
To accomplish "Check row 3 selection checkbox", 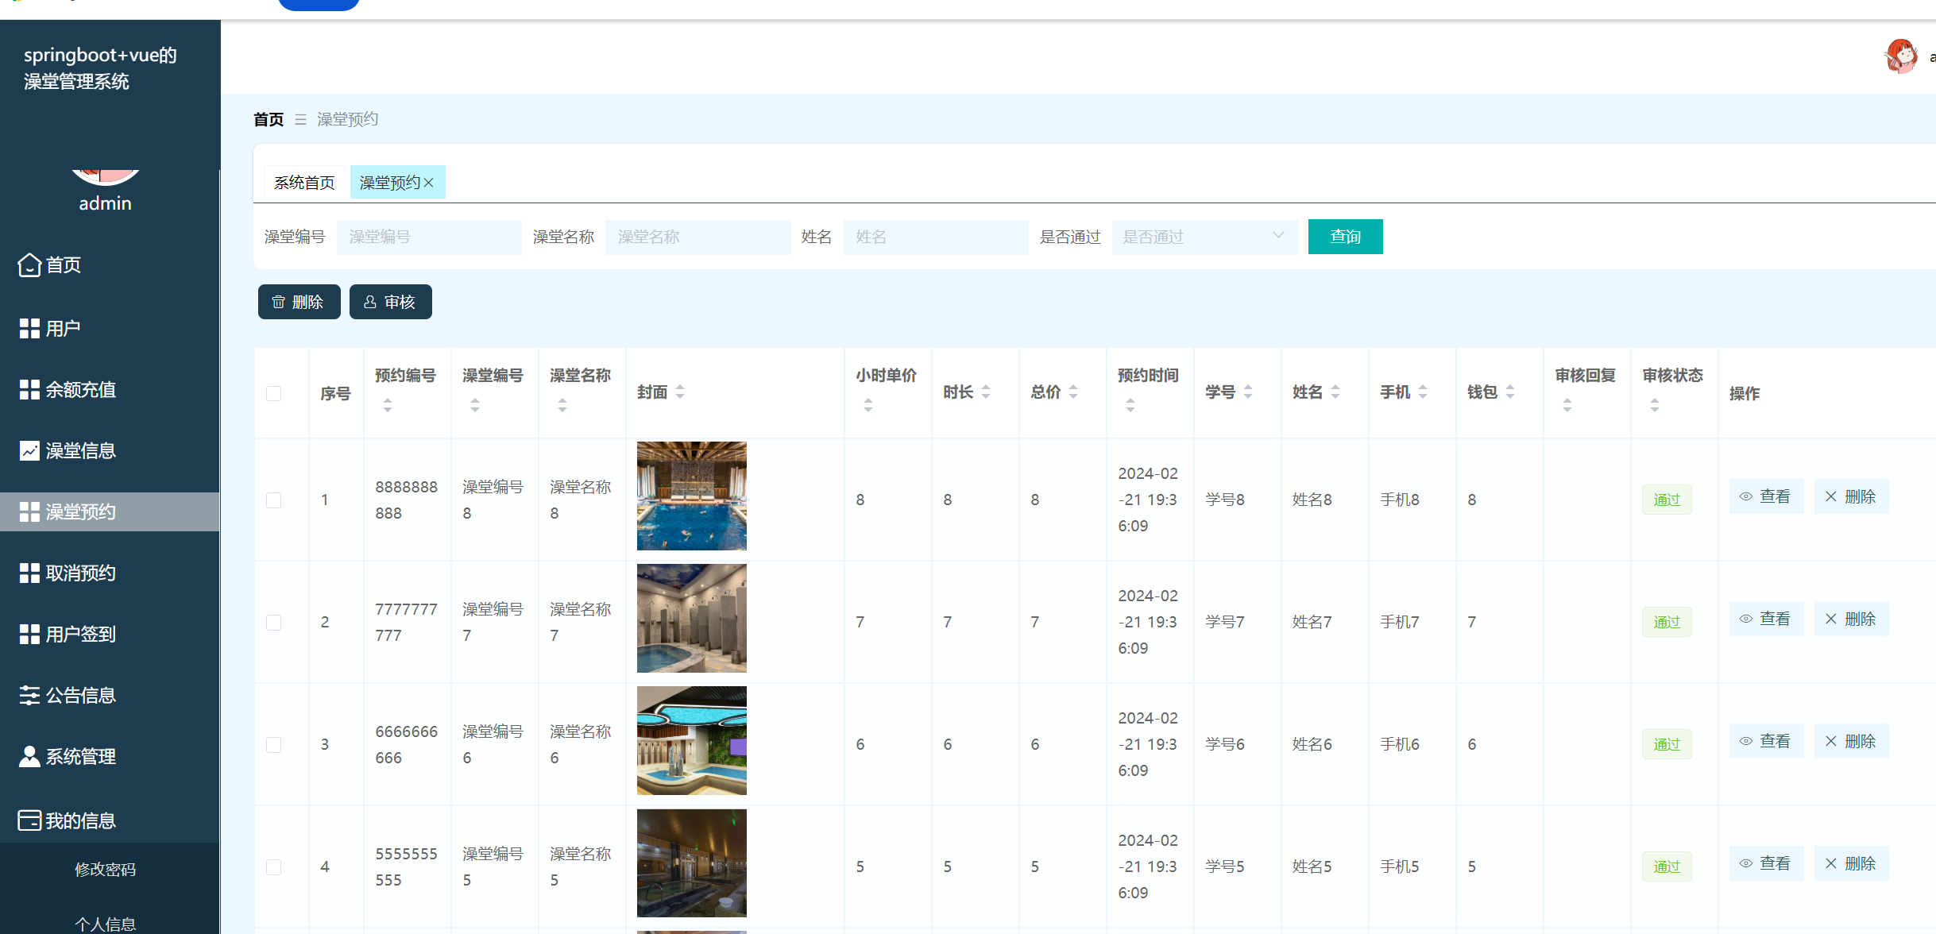I will click(274, 744).
